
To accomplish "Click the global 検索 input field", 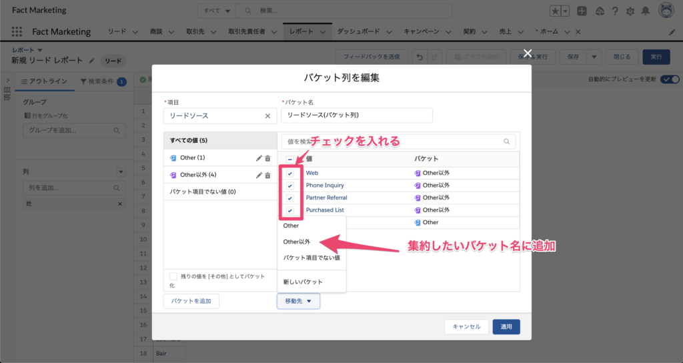I will click(x=344, y=11).
